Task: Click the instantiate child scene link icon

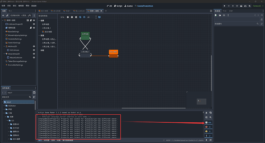Action: click(7, 15)
